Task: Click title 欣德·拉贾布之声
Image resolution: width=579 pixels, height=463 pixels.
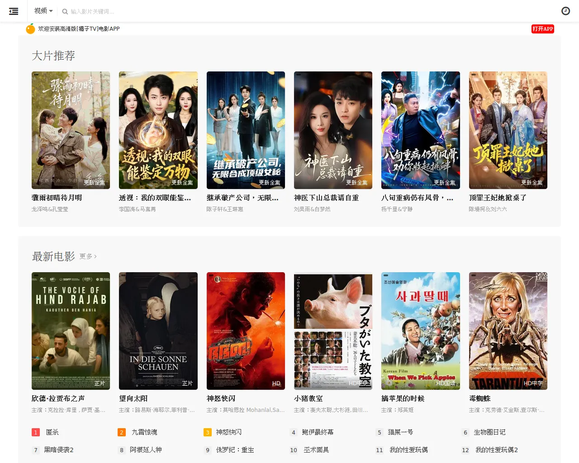Action: click(x=58, y=399)
